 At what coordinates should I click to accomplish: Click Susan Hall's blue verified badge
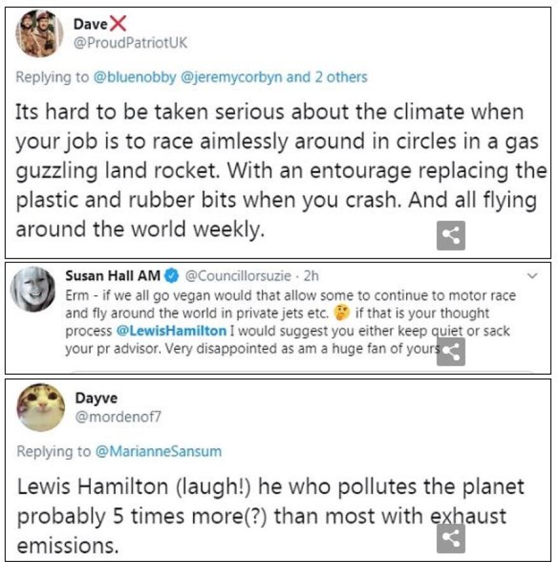click(171, 276)
